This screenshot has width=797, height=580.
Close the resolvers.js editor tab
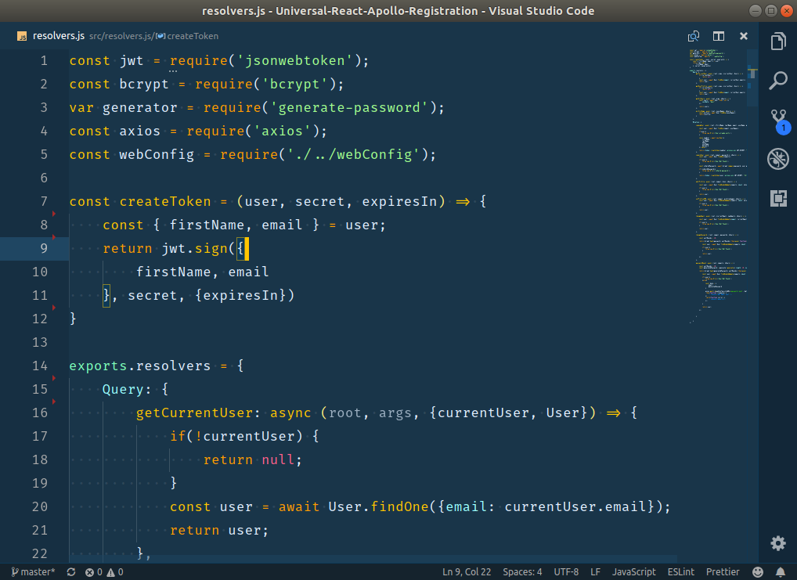click(x=744, y=36)
